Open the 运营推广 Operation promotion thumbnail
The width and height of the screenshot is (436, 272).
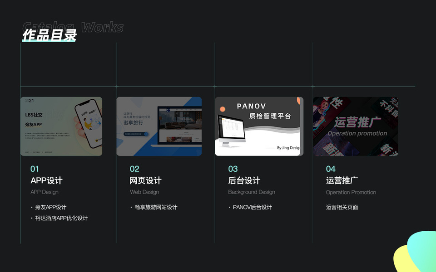point(356,126)
